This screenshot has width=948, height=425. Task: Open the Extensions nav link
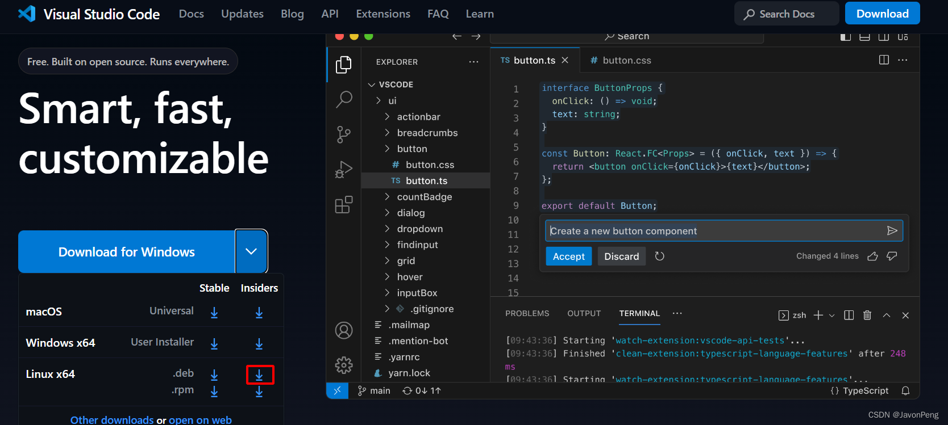[383, 14]
